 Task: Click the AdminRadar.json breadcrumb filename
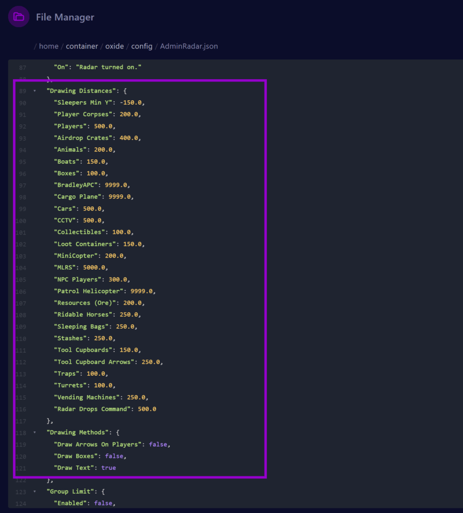click(x=189, y=46)
